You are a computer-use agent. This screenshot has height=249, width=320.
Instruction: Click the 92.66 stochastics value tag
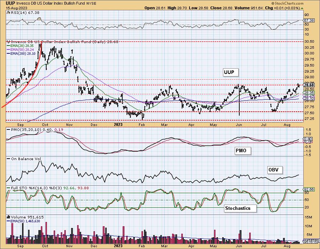coord(309,190)
